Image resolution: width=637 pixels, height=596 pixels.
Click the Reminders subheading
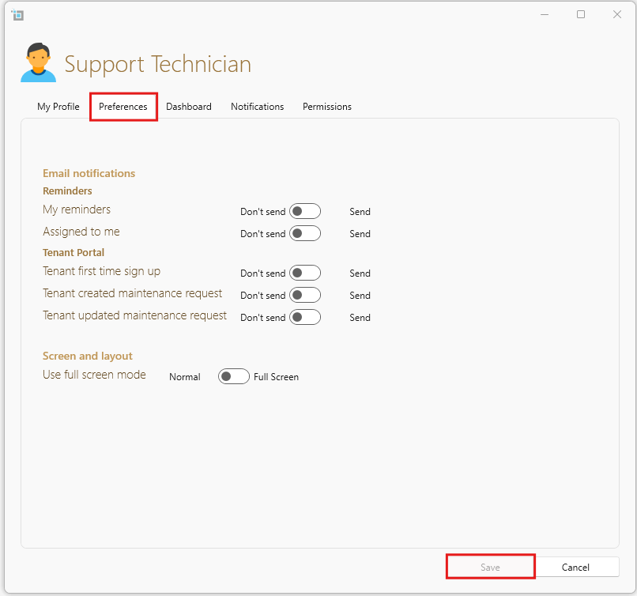tap(67, 191)
